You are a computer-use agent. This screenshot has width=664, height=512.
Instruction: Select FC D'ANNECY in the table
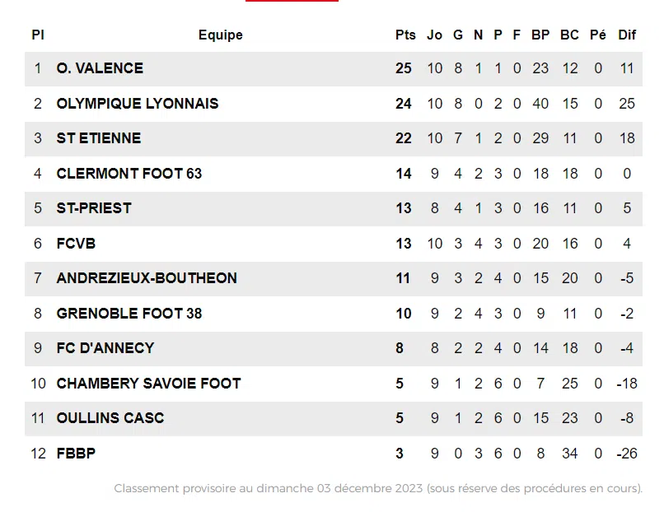pos(105,348)
